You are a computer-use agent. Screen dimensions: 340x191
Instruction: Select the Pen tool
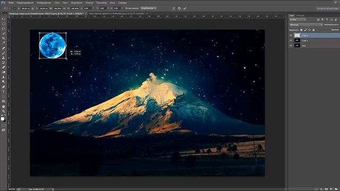pyautogui.click(x=4, y=87)
